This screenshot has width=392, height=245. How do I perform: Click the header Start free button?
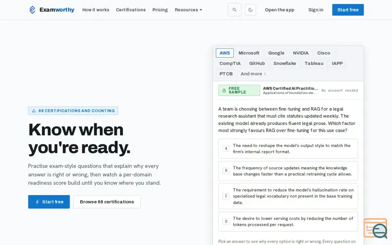(x=348, y=10)
